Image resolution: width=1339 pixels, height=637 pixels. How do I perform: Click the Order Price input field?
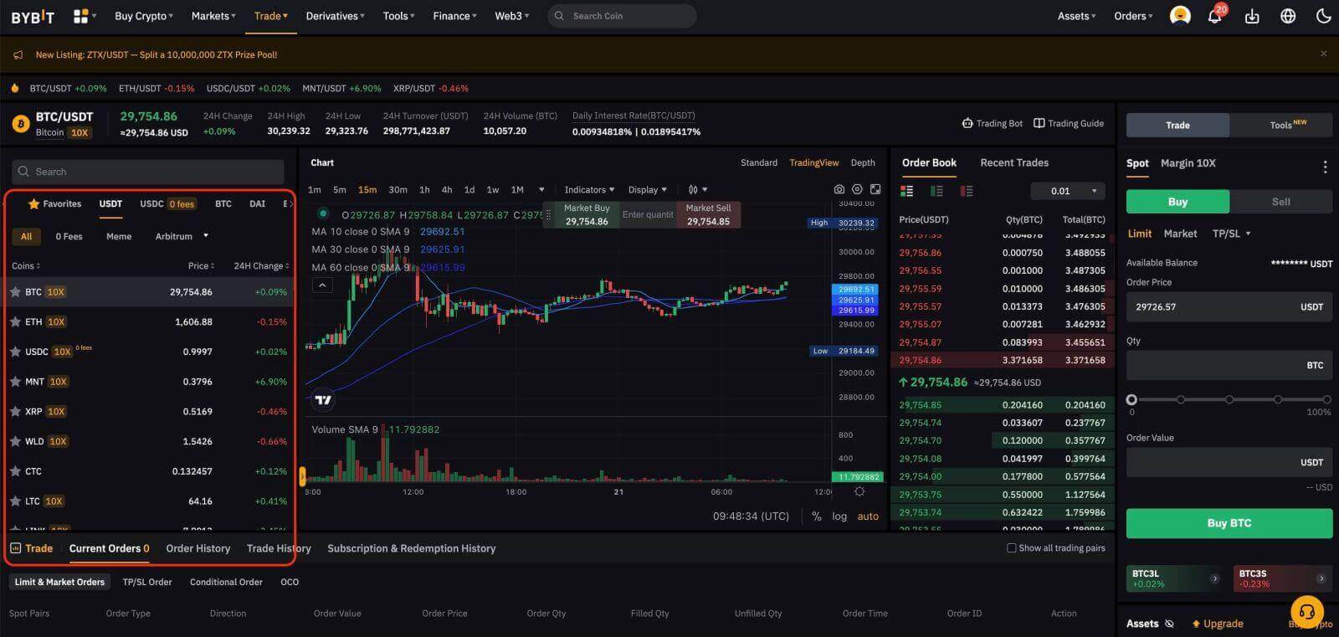click(x=1229, y=307)
